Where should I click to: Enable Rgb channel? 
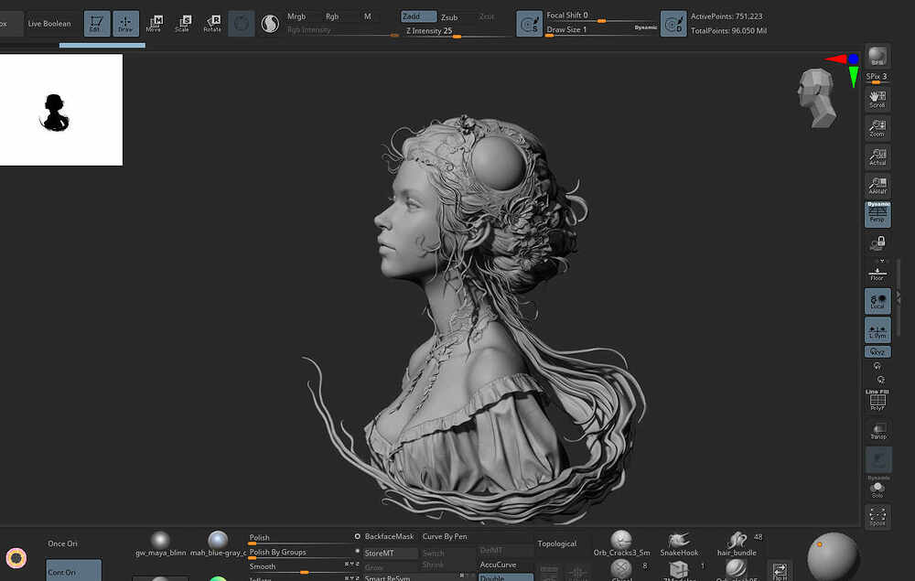[332, 16]
